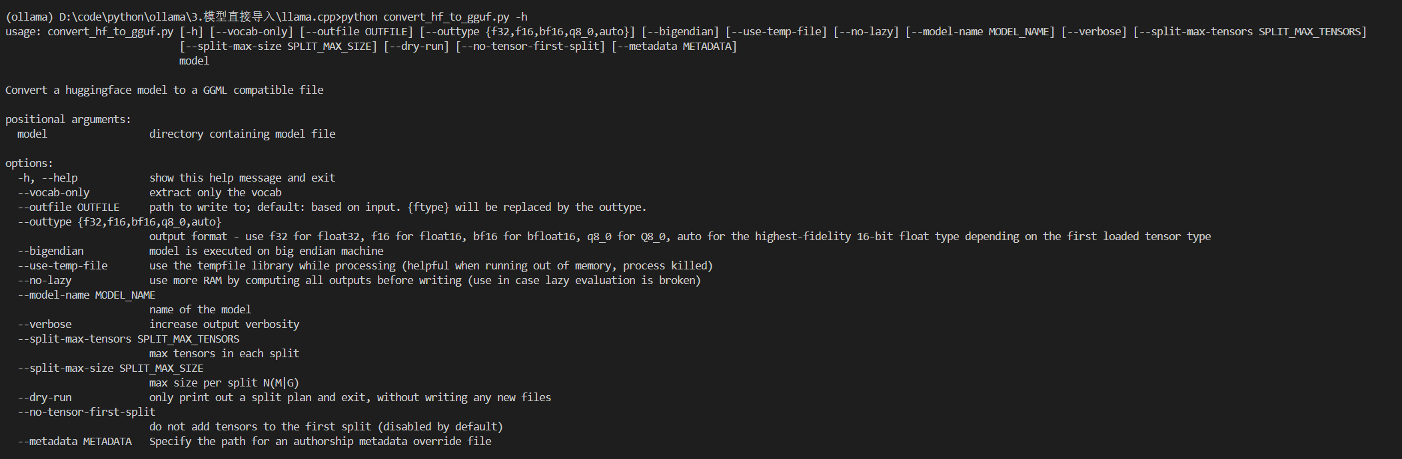Click "--vocab-only" in the options list
Image resolution: width=1402 pixels, height=459 pixels.
(53, 192)
